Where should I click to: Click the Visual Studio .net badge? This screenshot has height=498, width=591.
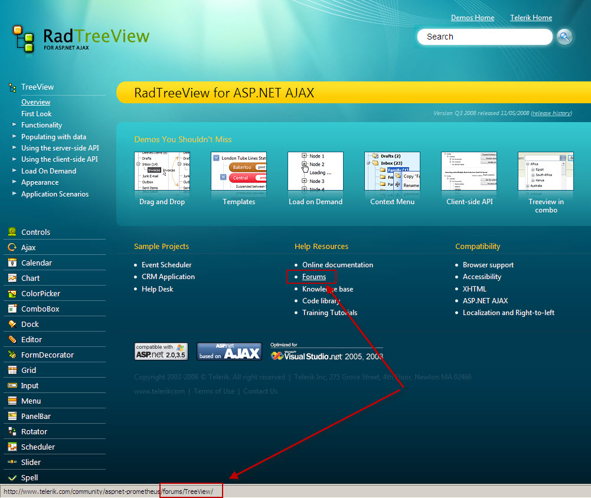click(326, 352)
